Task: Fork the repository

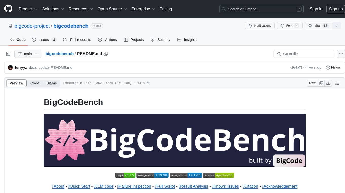Action: 289,26
